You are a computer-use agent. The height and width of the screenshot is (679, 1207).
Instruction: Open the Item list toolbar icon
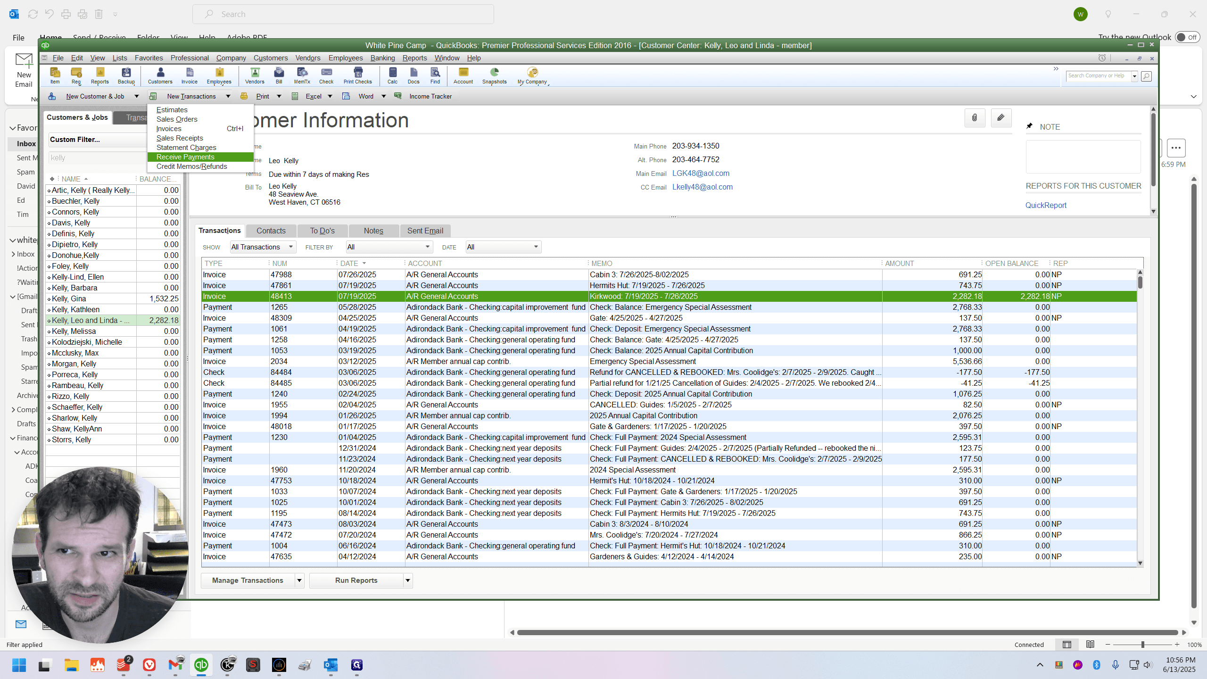coord(55,75)
